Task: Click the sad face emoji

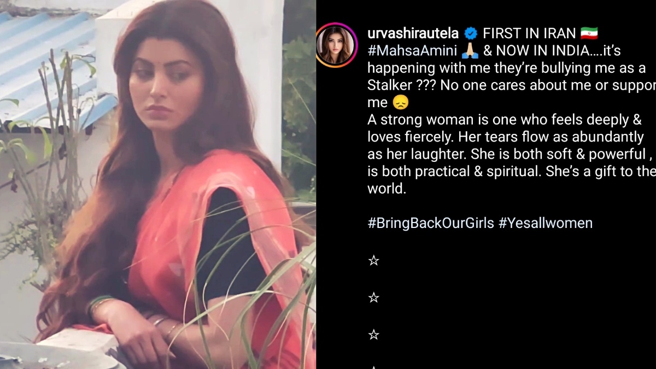Action: click(400, 102)
